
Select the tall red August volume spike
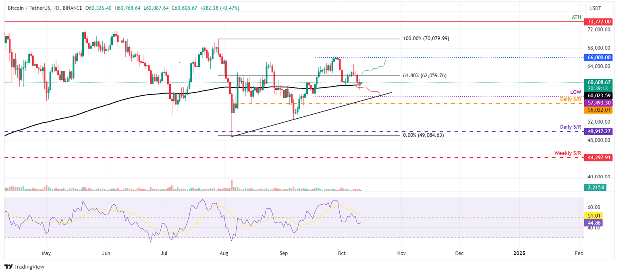click(232, 184)
